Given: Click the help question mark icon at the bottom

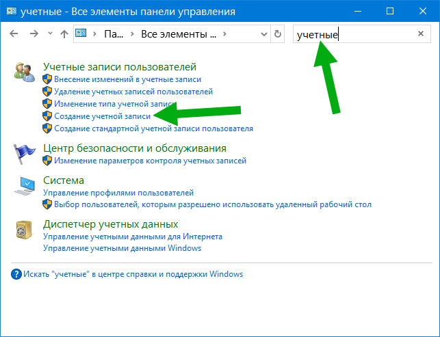Looking at the screenshot, I should pos(16,274).
